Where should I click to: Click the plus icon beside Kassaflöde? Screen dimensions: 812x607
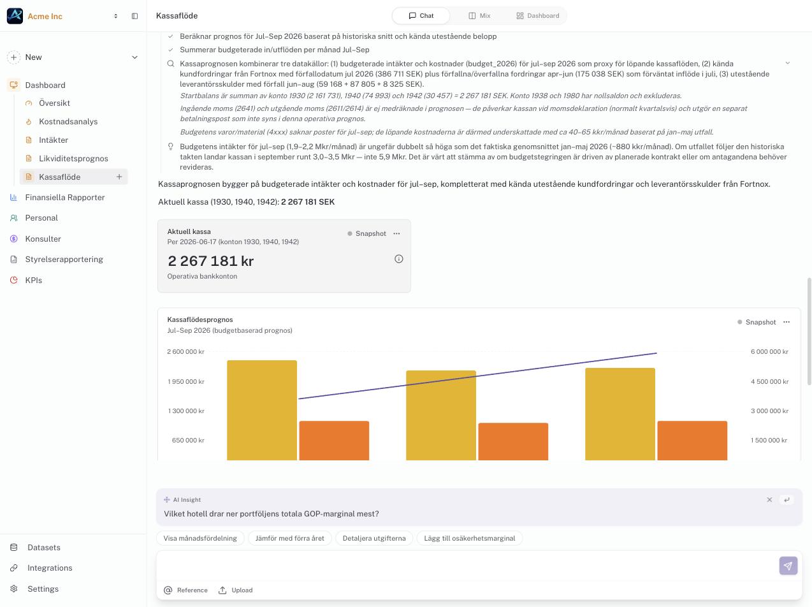click(119, 177)
